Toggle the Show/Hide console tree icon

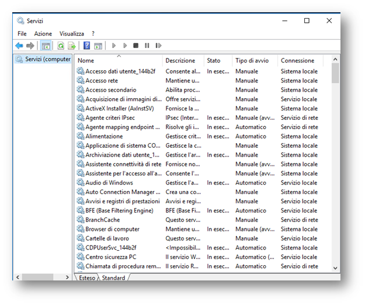point(46,46)
